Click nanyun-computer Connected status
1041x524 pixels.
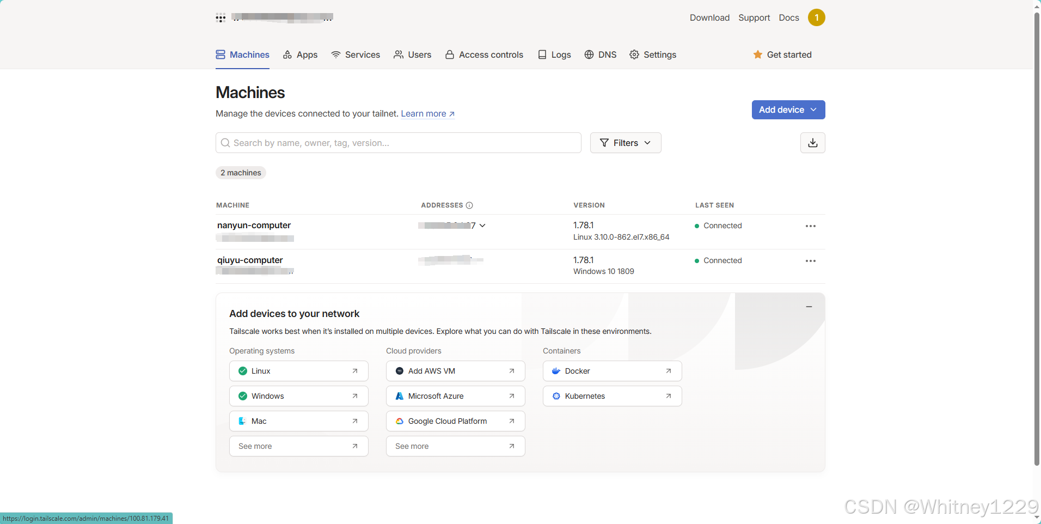(x=718, y=226)
